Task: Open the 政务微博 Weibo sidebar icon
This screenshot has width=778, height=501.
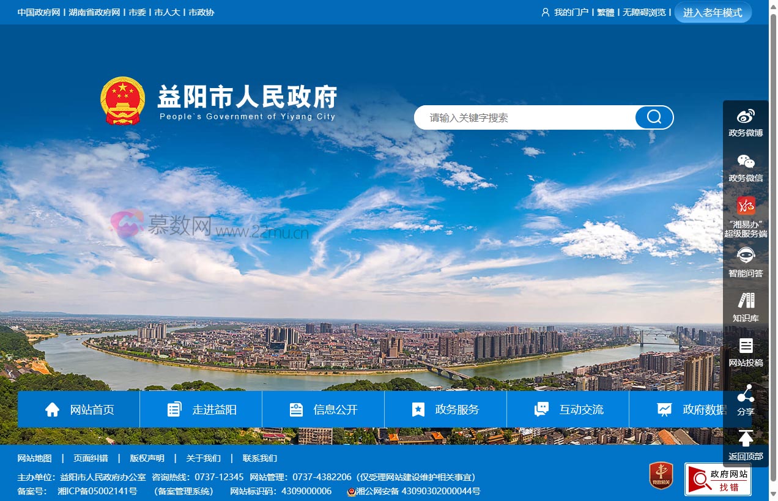Action: 746,122
